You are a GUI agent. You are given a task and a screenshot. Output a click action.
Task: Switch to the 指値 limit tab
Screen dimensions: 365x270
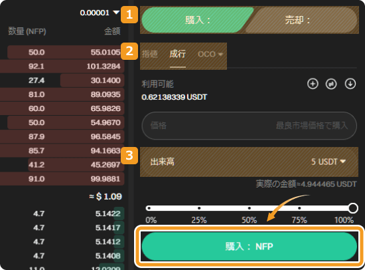point(150,54)
